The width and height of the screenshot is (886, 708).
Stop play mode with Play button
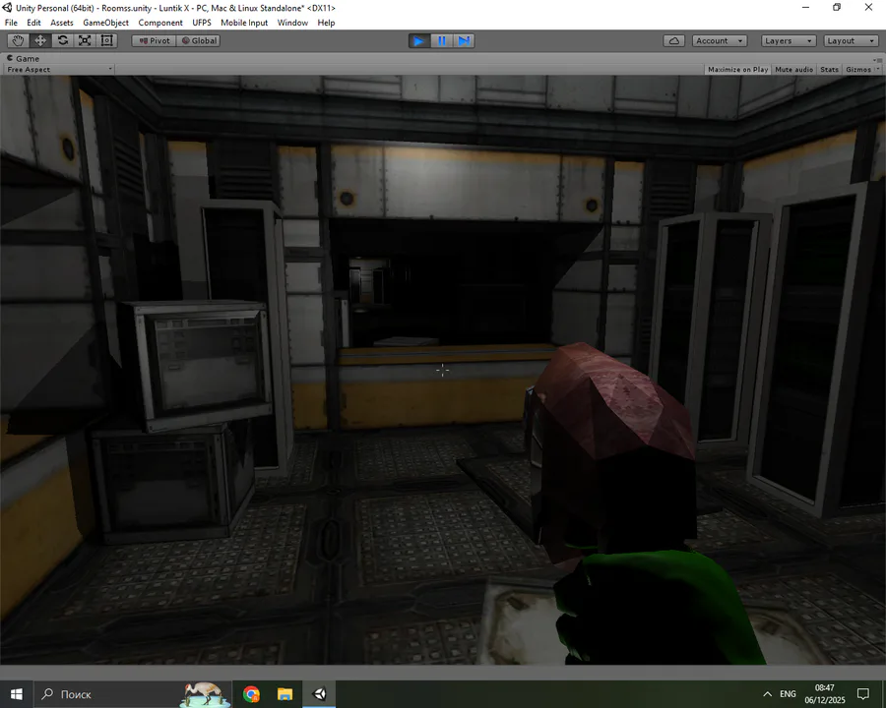419,40
